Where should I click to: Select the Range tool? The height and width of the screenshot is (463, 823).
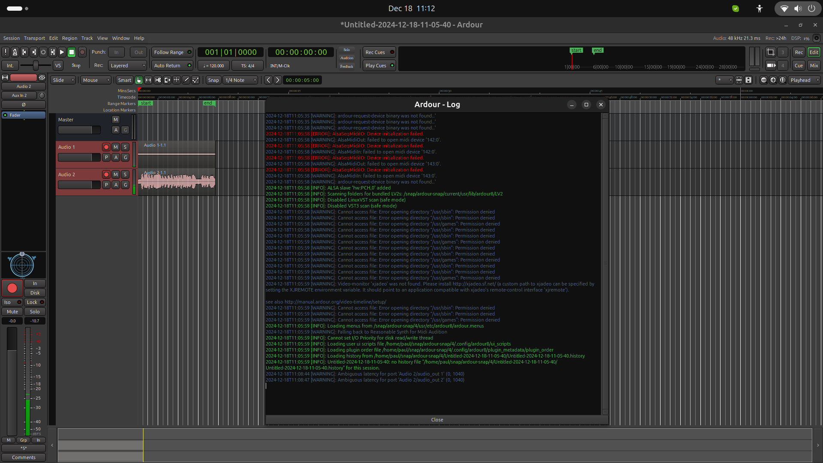pos(148,80)
